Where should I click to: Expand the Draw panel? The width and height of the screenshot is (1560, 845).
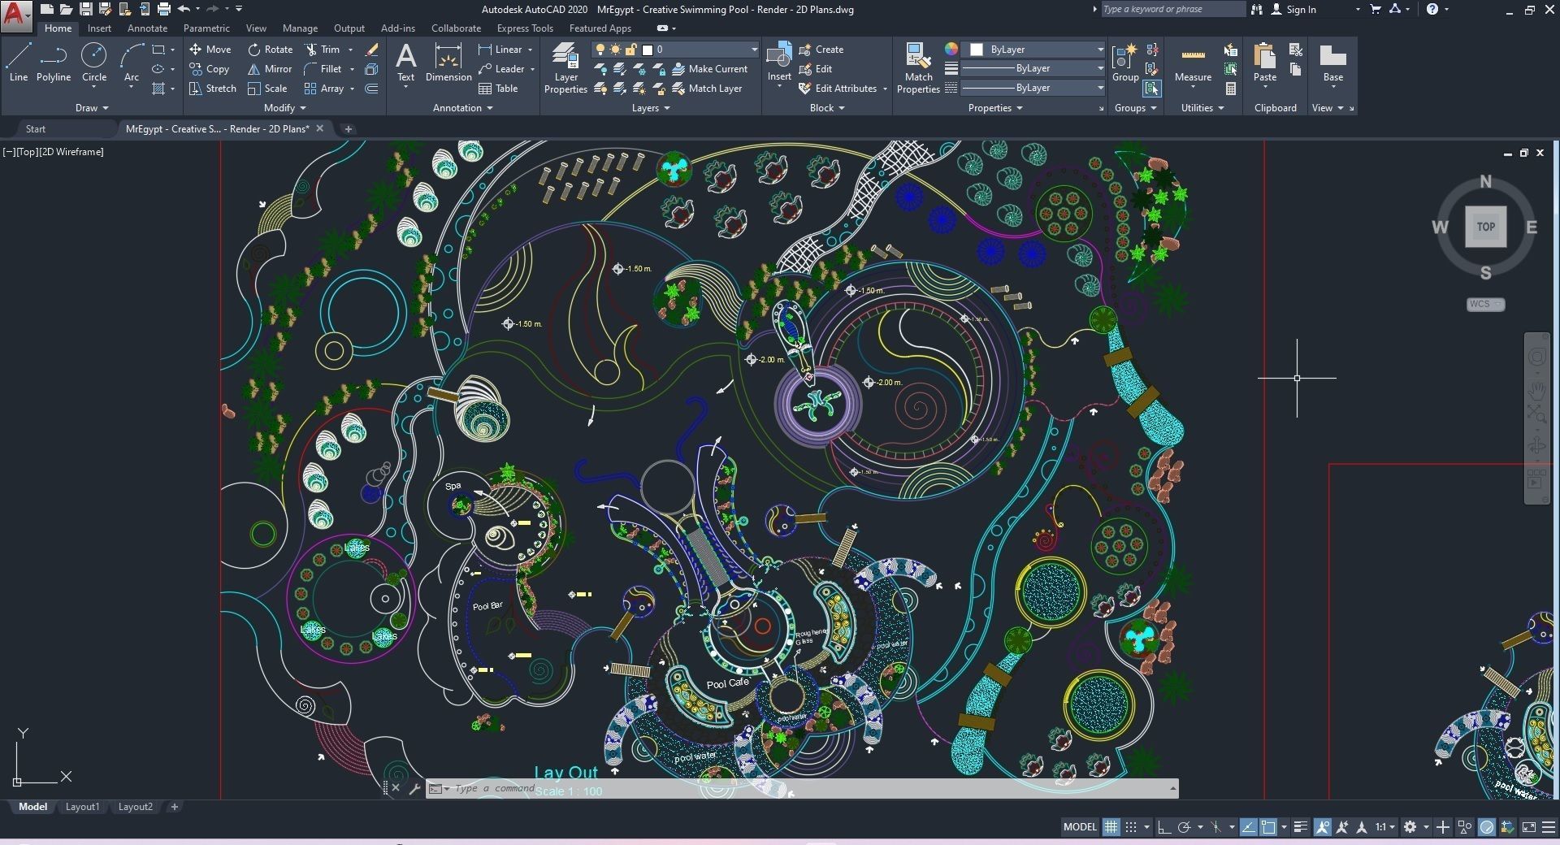click(x=92, y=108)
